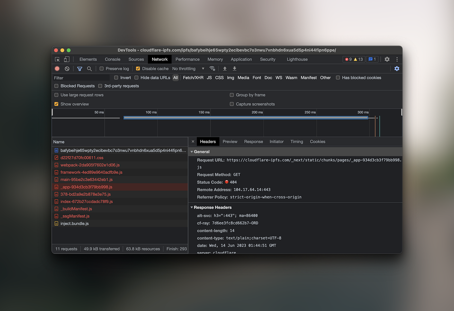
Task: Open DevTools settings gear
Action: (x=387, y=59)
